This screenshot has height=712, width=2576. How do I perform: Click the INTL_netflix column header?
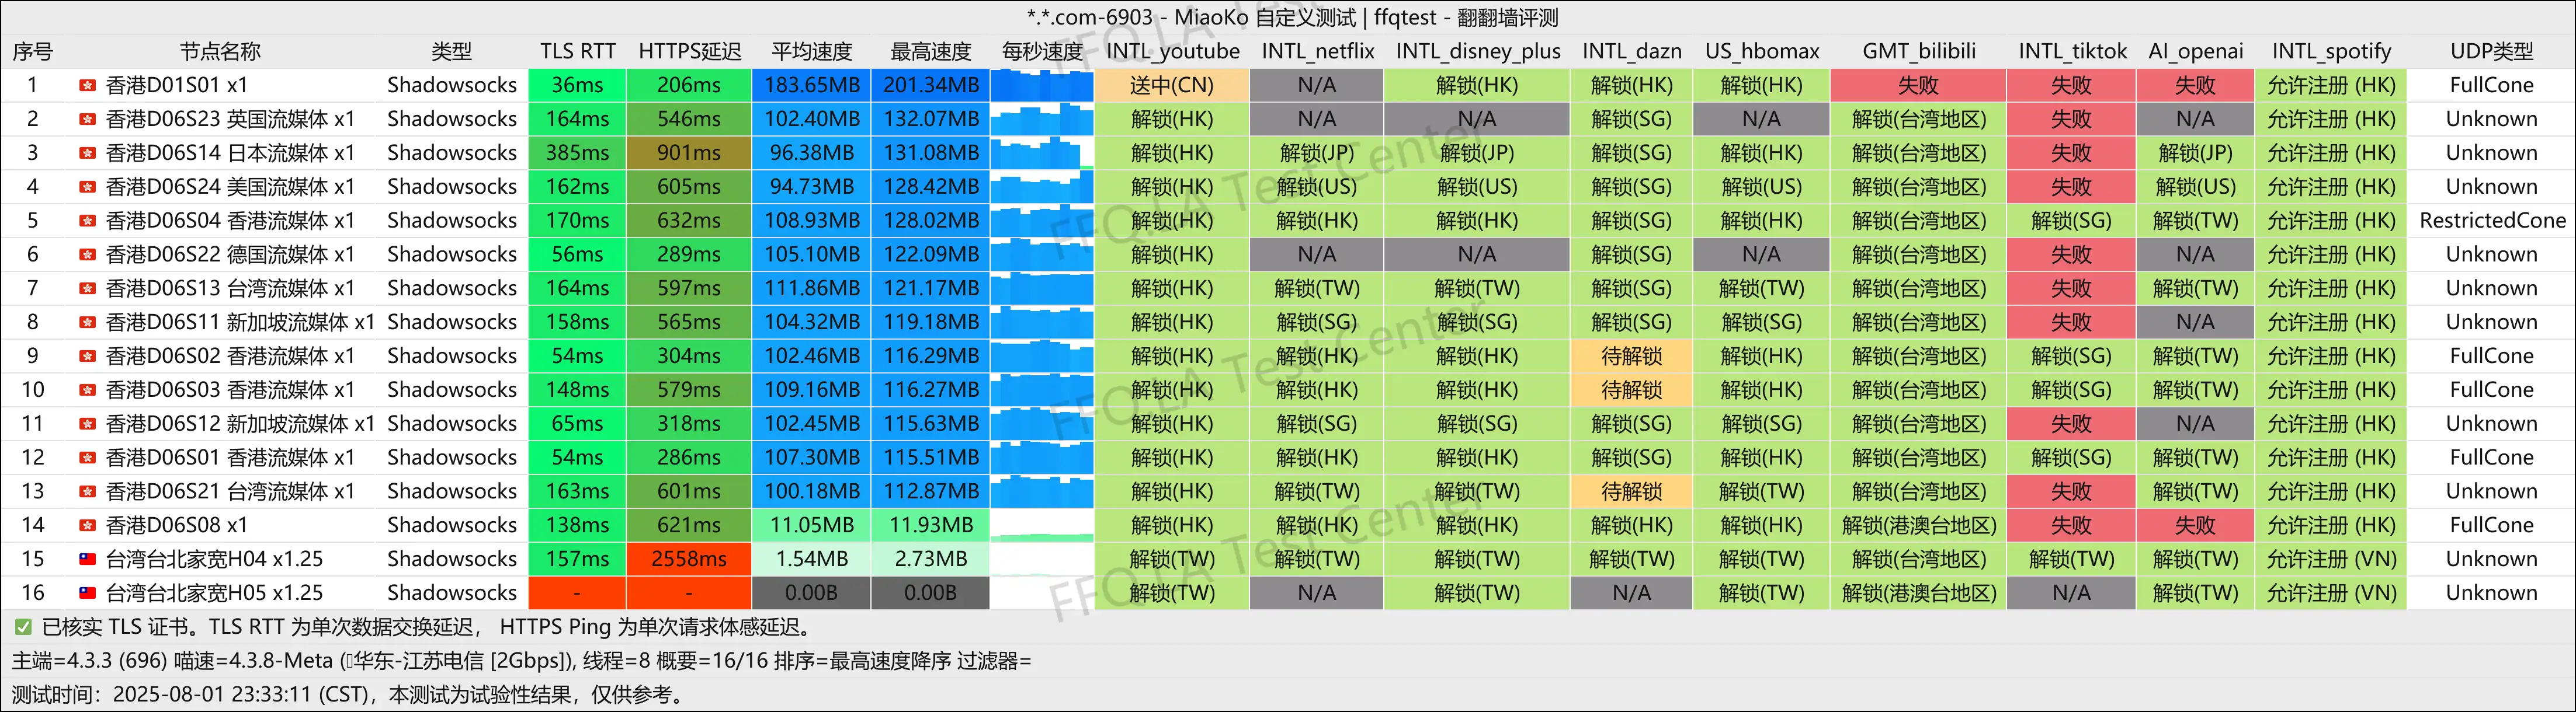1318,51
